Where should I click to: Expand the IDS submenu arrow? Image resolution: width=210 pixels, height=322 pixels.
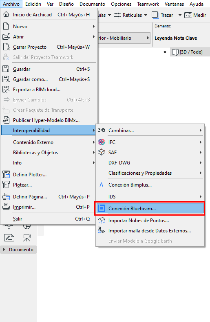coord(201,196)
